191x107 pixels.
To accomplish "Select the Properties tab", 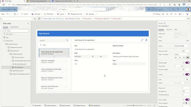I will coord(161,29).
